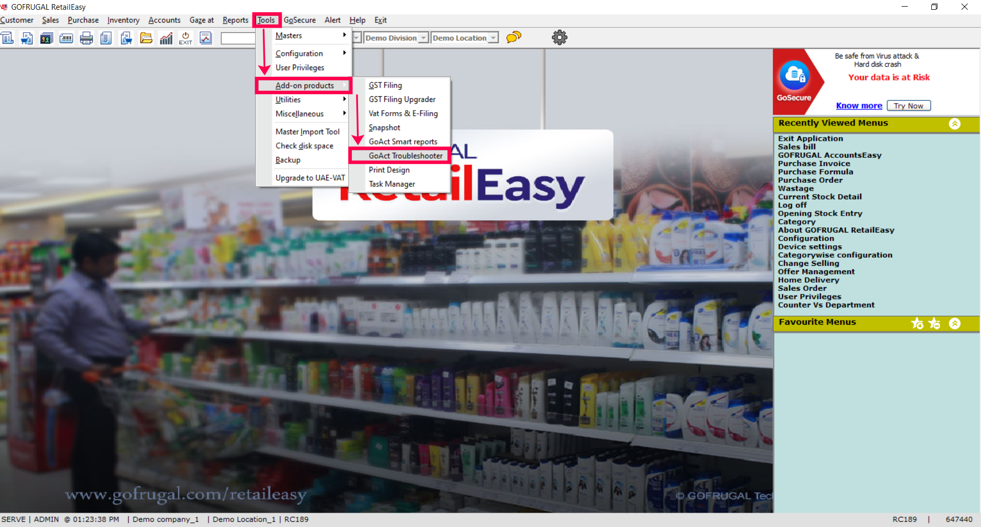Open the Sales menu
The width and height of the screenshot is (981, 527).
click(x=50, y=20)
